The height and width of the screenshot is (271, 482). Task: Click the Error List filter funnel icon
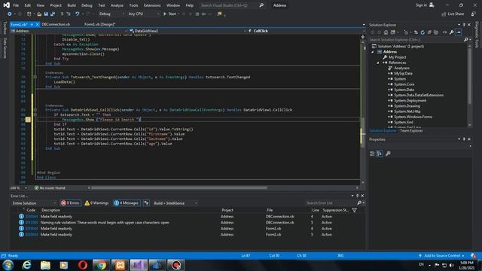[355, 210]
